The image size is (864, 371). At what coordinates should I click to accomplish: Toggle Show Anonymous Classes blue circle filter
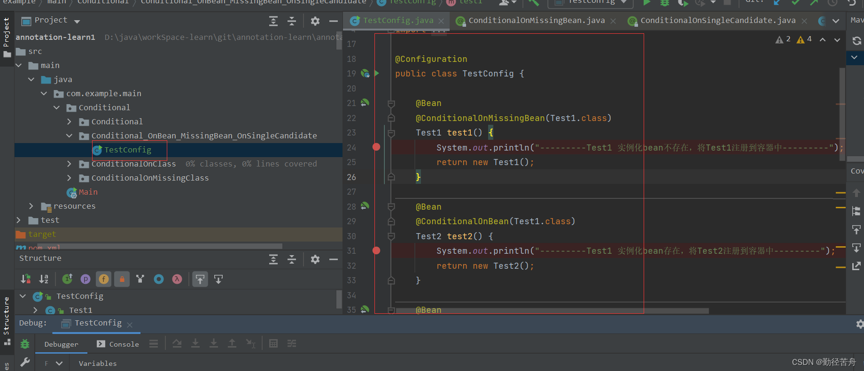(x=159, y=279)
